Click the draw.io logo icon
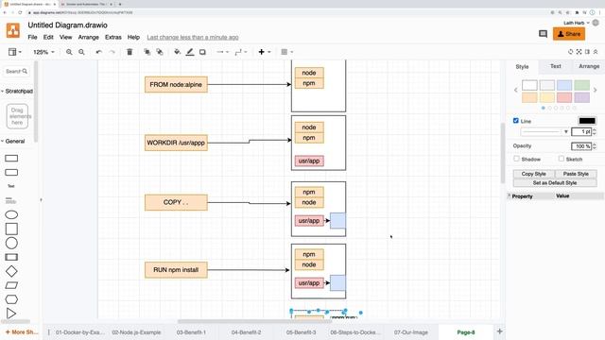Screen dimensions: 605x340 pyautogui.click(x=13, y=30)
